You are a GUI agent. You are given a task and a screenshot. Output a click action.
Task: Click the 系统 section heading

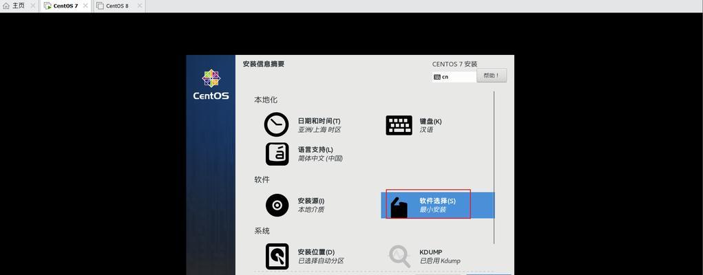coord(262,231)
